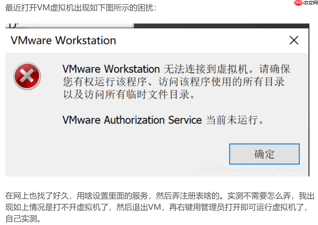Click the blank title bar space left of X
The image size is (318, 225).
click(206, 41)
